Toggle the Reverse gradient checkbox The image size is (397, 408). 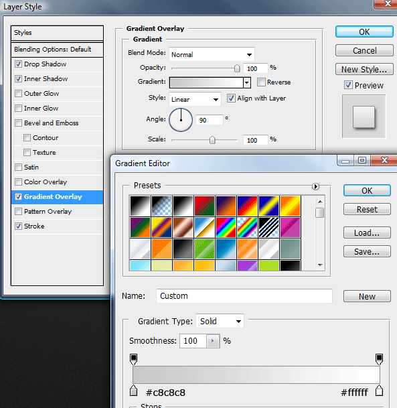pos(261,82)
